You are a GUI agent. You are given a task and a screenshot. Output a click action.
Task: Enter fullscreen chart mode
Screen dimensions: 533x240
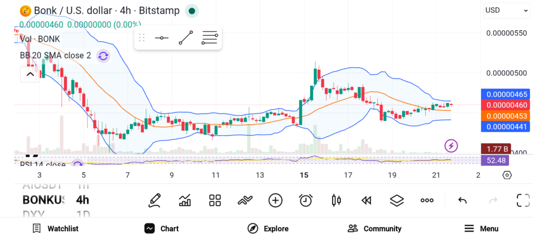click(523, 200)
